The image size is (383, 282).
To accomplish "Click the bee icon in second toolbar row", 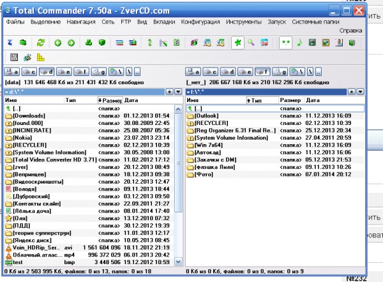I will point(27,57).
